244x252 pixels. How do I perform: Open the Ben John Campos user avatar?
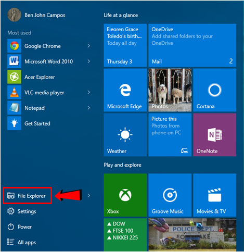pyautogui.click(x=14, y=15)
